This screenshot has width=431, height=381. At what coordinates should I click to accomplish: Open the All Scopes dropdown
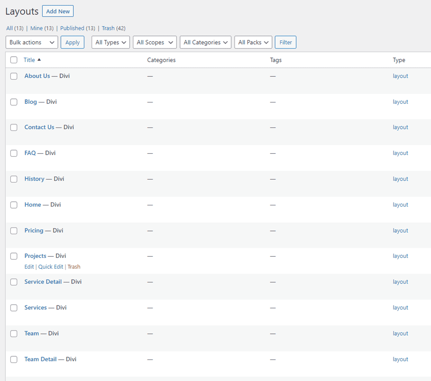[154, 42]
